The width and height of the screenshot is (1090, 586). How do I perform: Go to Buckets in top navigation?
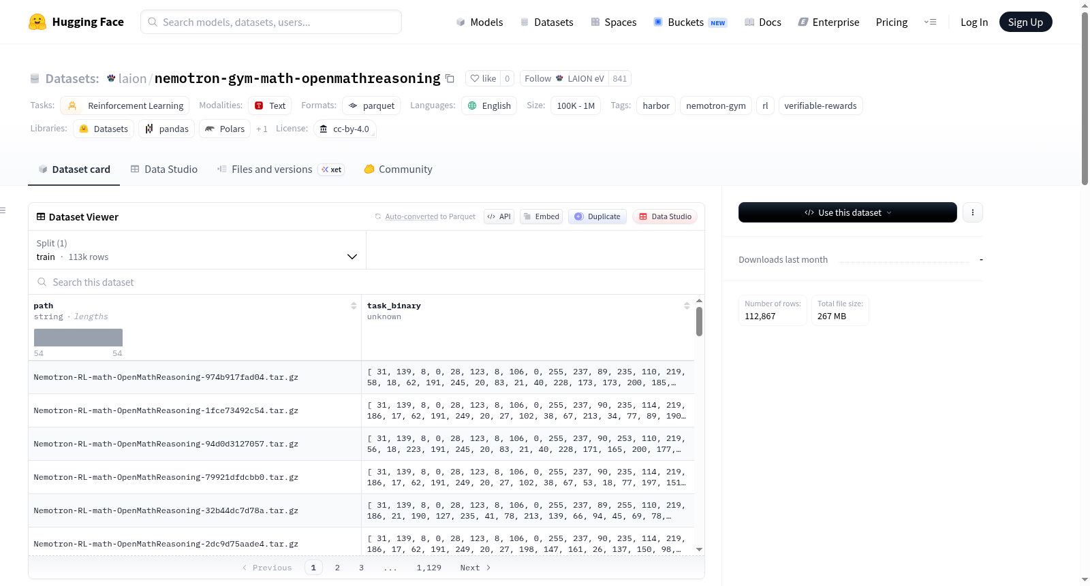point(690,22)
